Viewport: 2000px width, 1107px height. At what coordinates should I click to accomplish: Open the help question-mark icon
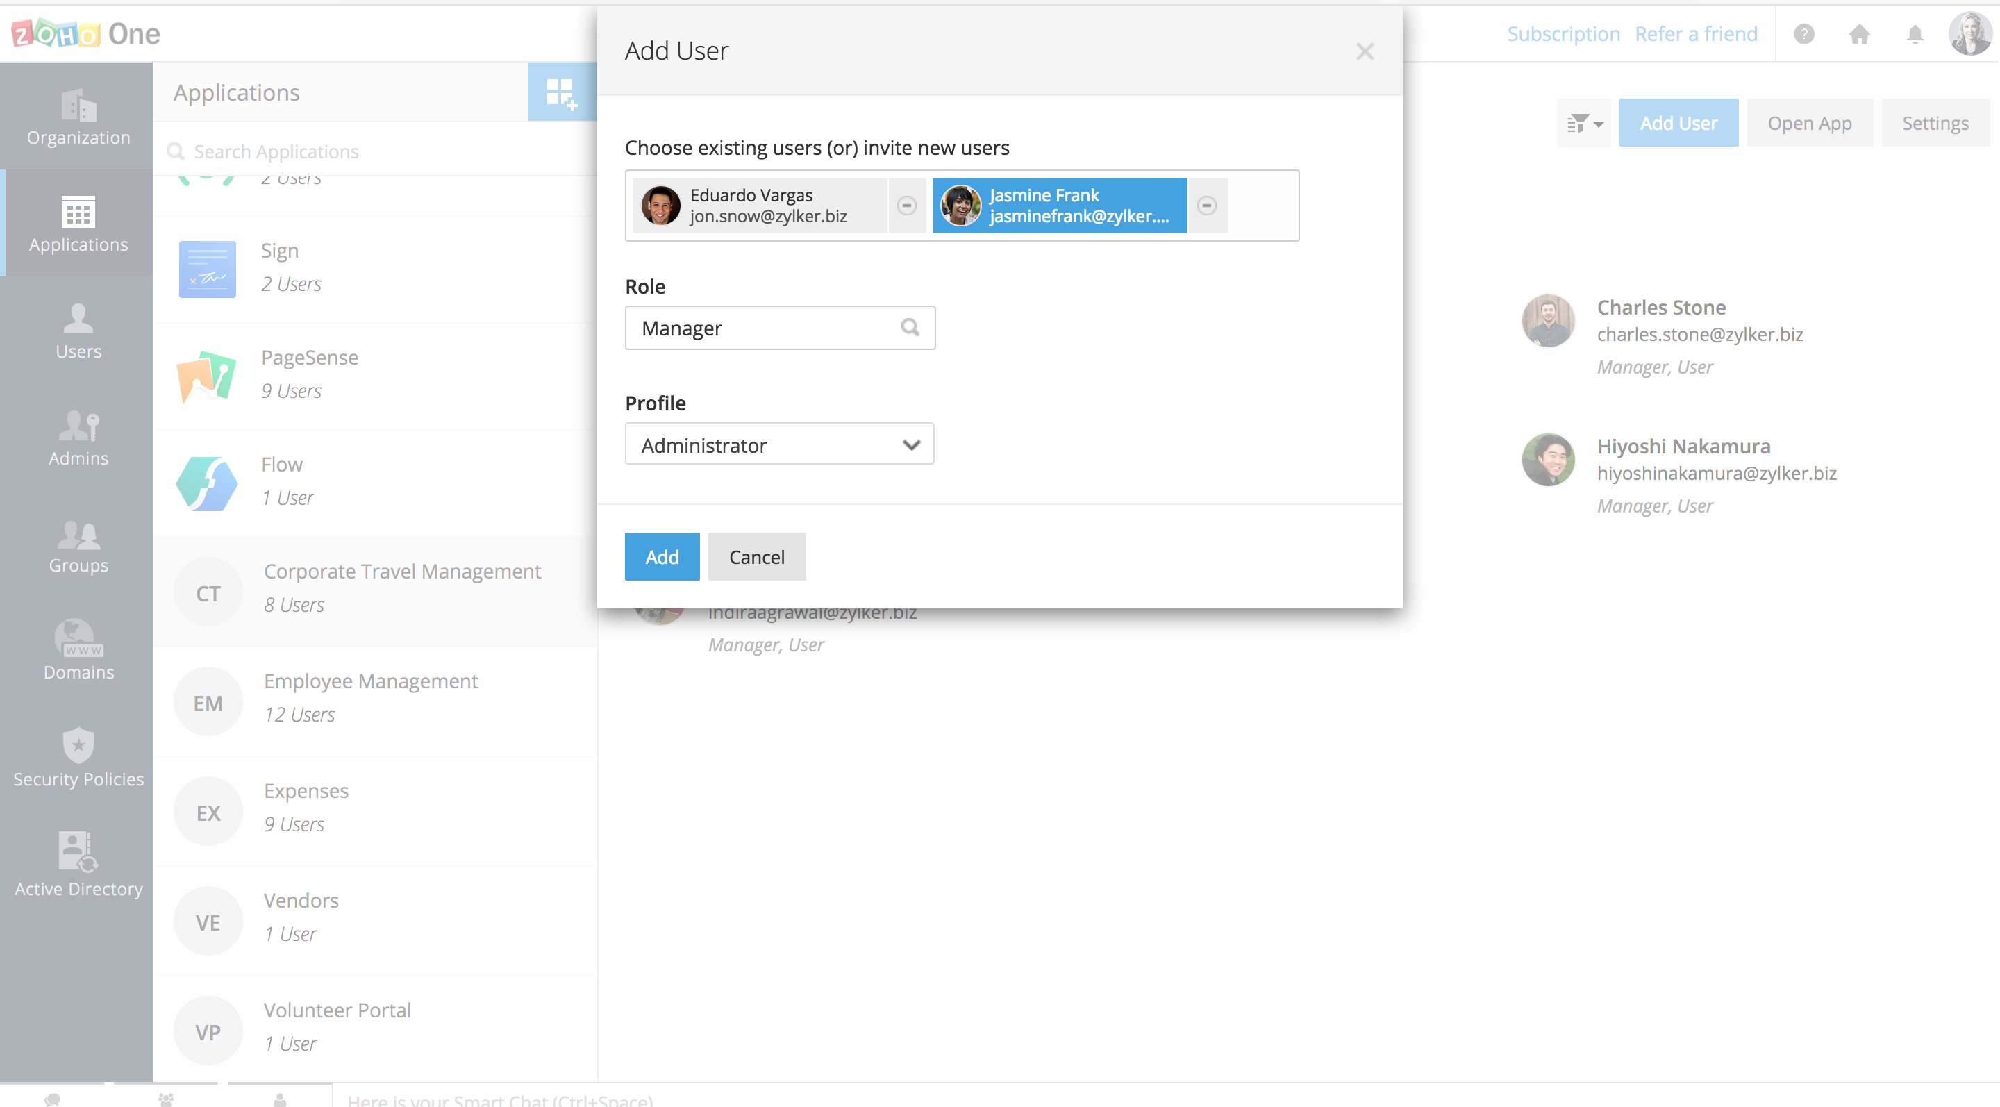coord(1804,33)
